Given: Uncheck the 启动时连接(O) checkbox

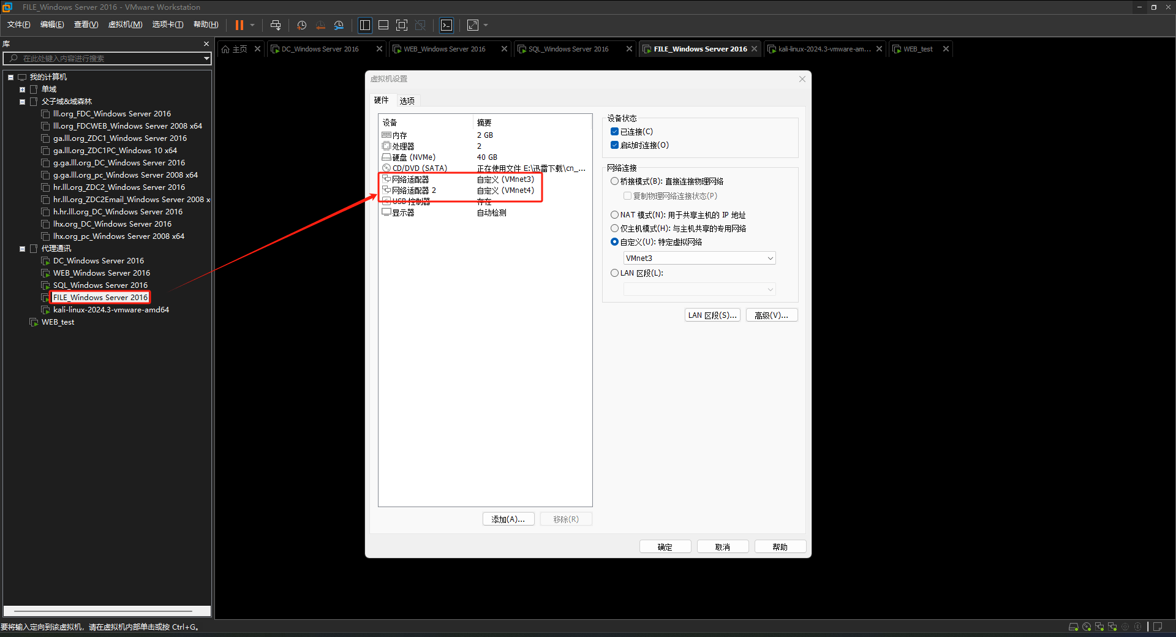Looking at the screenshot, I should [614, 145].
